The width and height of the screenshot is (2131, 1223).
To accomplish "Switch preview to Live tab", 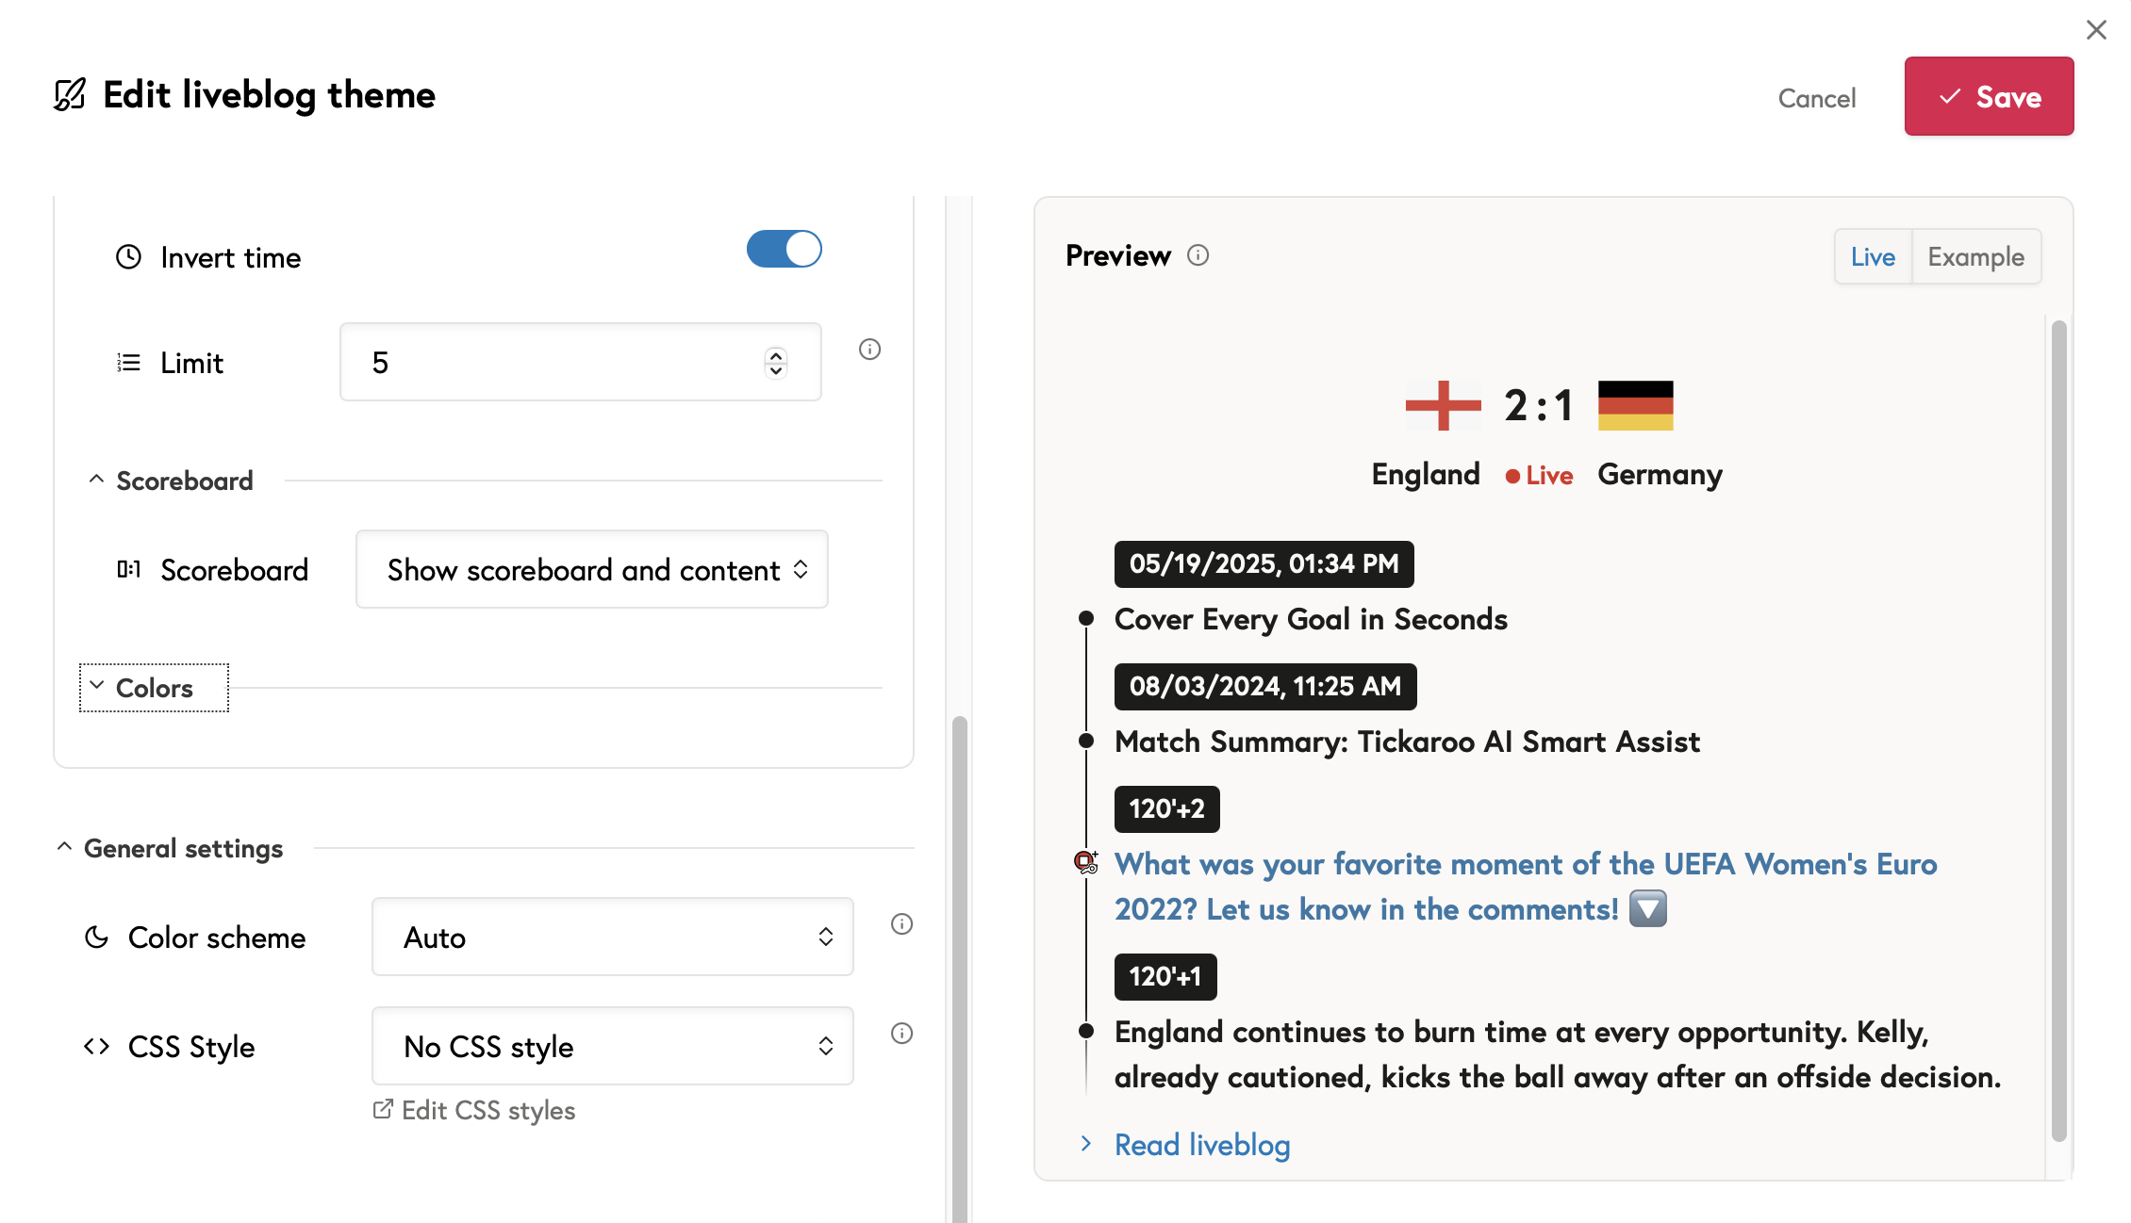I will [x=1872, y=256].
